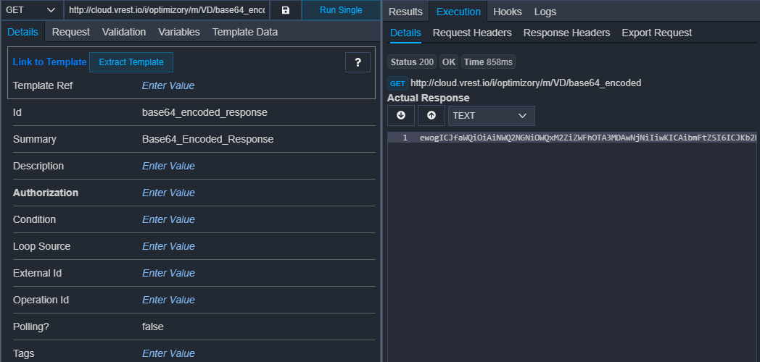Screen dimensions: 760x362
Task: Click the OK status badge
Action: pos(449,62)
